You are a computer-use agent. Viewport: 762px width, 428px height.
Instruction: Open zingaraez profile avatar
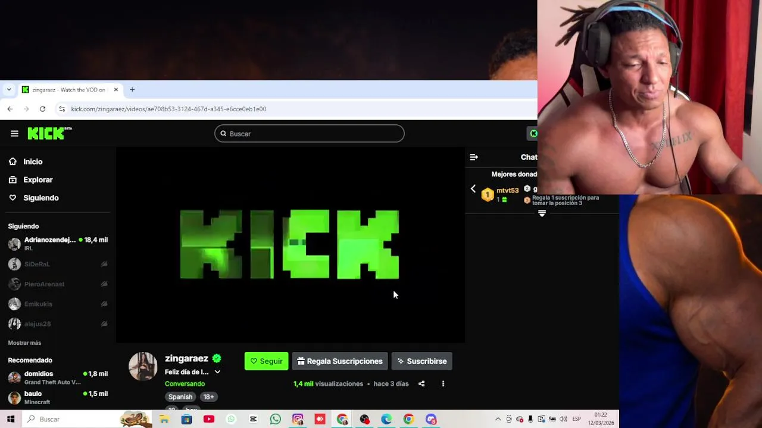pos(143,366)
